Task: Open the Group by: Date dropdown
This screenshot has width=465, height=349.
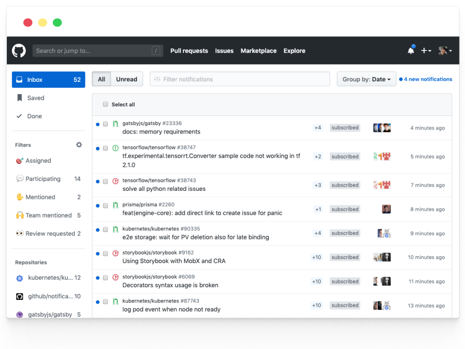Action: tap(366, 79)
